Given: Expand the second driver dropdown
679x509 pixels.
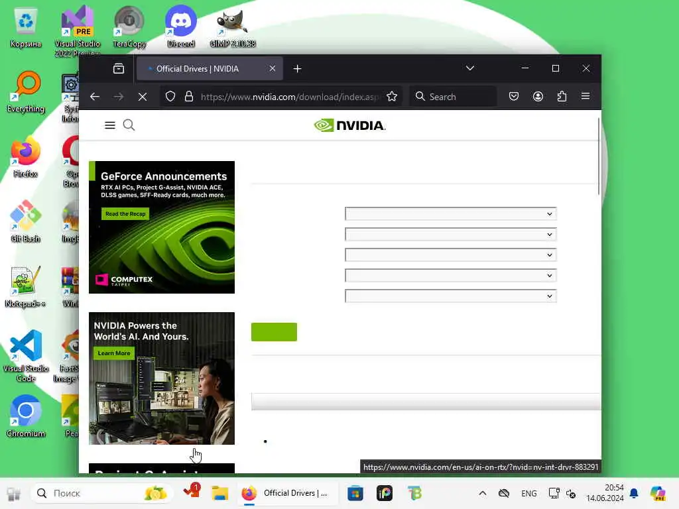Looking at the screenshot, I should [450, 235].
